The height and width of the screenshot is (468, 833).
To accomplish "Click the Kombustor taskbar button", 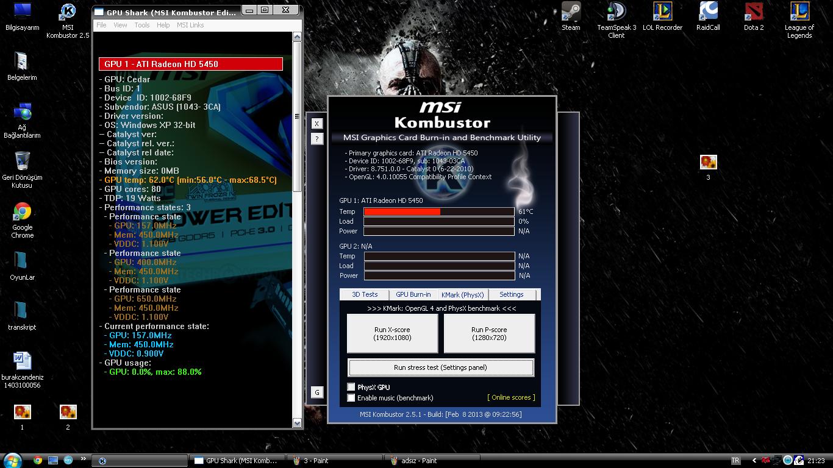I will click(140, 461).
